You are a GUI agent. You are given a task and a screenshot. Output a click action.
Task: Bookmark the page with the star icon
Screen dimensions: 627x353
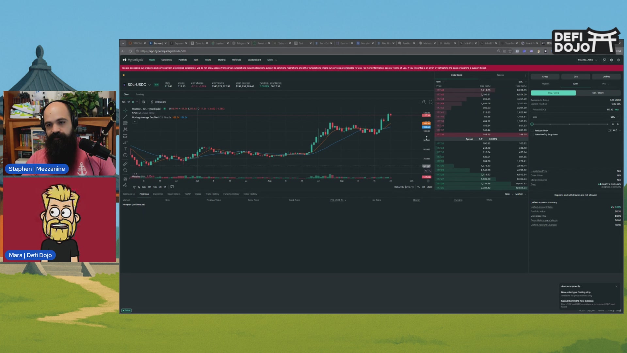point(510,51)
